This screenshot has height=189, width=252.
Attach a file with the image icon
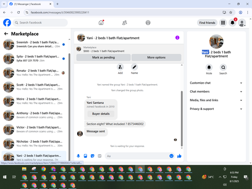[x=85, y=156]
